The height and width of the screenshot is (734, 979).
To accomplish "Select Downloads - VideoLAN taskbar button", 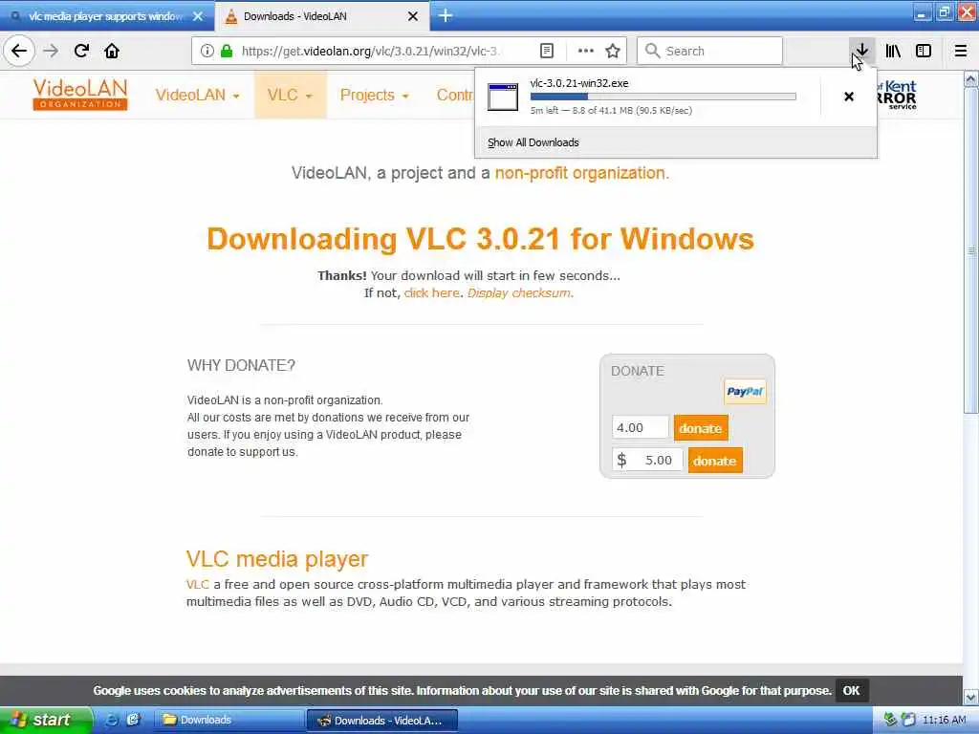I will [382, 720].
